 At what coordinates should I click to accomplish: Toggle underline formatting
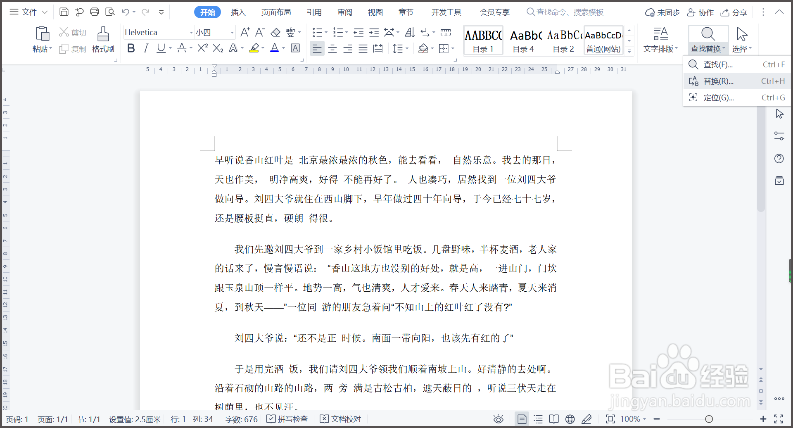pos(160,48)
